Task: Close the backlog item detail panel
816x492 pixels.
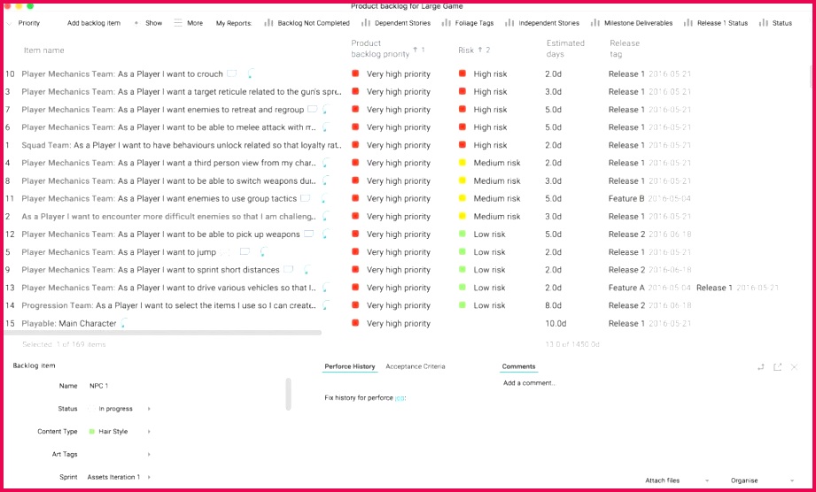Action: (x=795, y=367)
